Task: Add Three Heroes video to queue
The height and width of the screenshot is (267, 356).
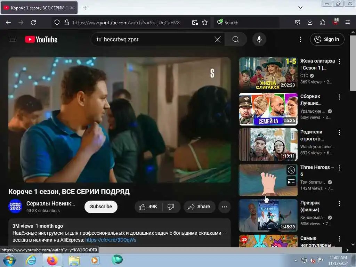Action: coord(291,181)
